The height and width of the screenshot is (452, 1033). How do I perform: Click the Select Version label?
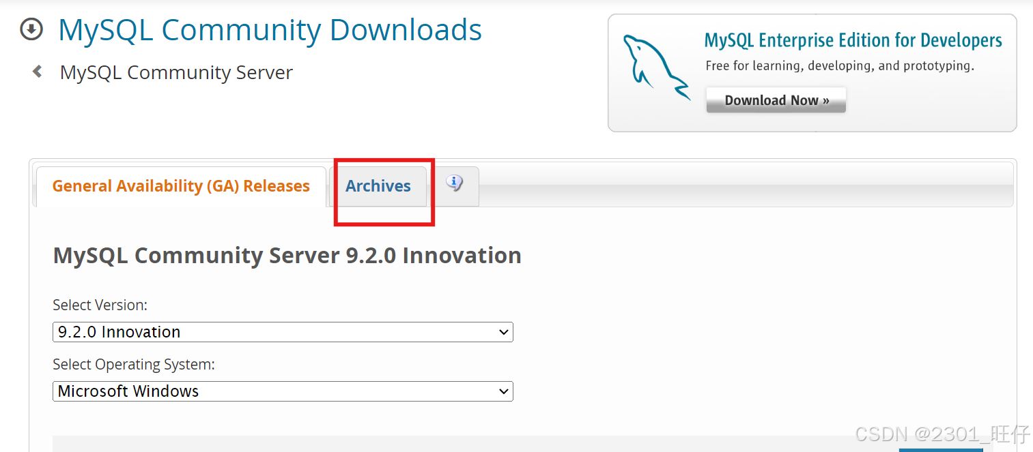[x=100, y=305]
